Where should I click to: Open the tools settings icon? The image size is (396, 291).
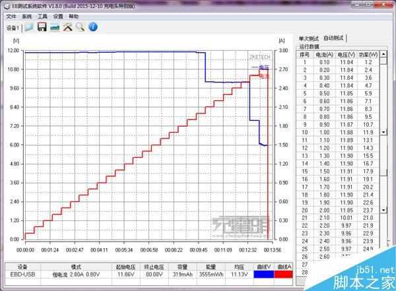pyautogui.click(x=67, y=28)
